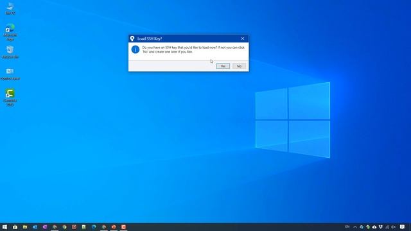Image resolution: width=411 pixels, height=231 pixels.
Task: Select the This PC desktop icon
Action: (x=10, y=8)
